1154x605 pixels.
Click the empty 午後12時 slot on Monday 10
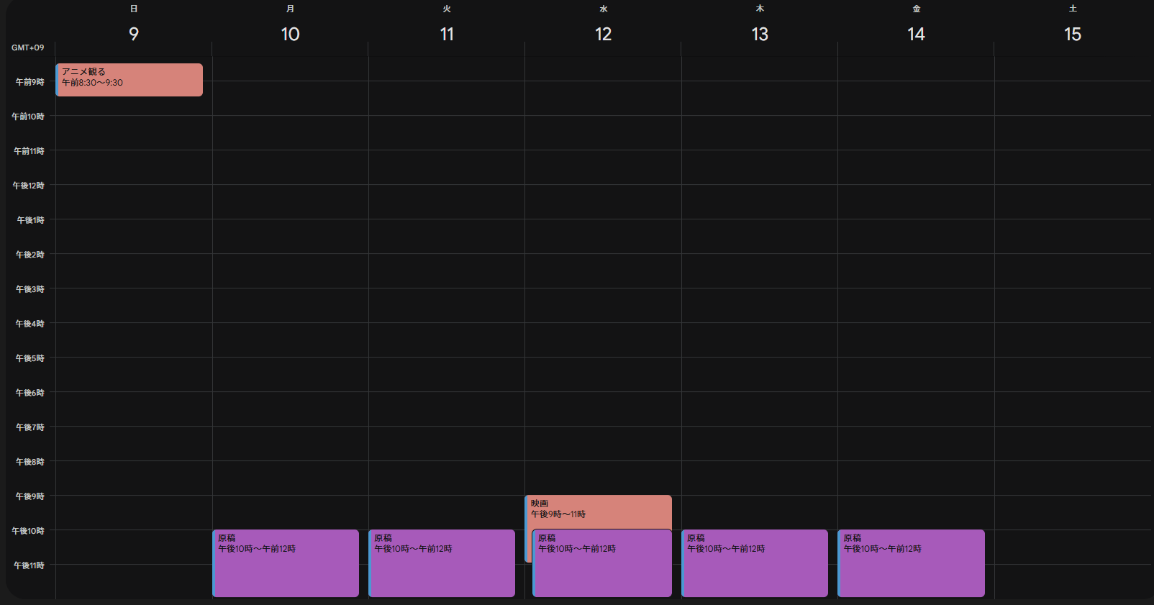(290, 202)
